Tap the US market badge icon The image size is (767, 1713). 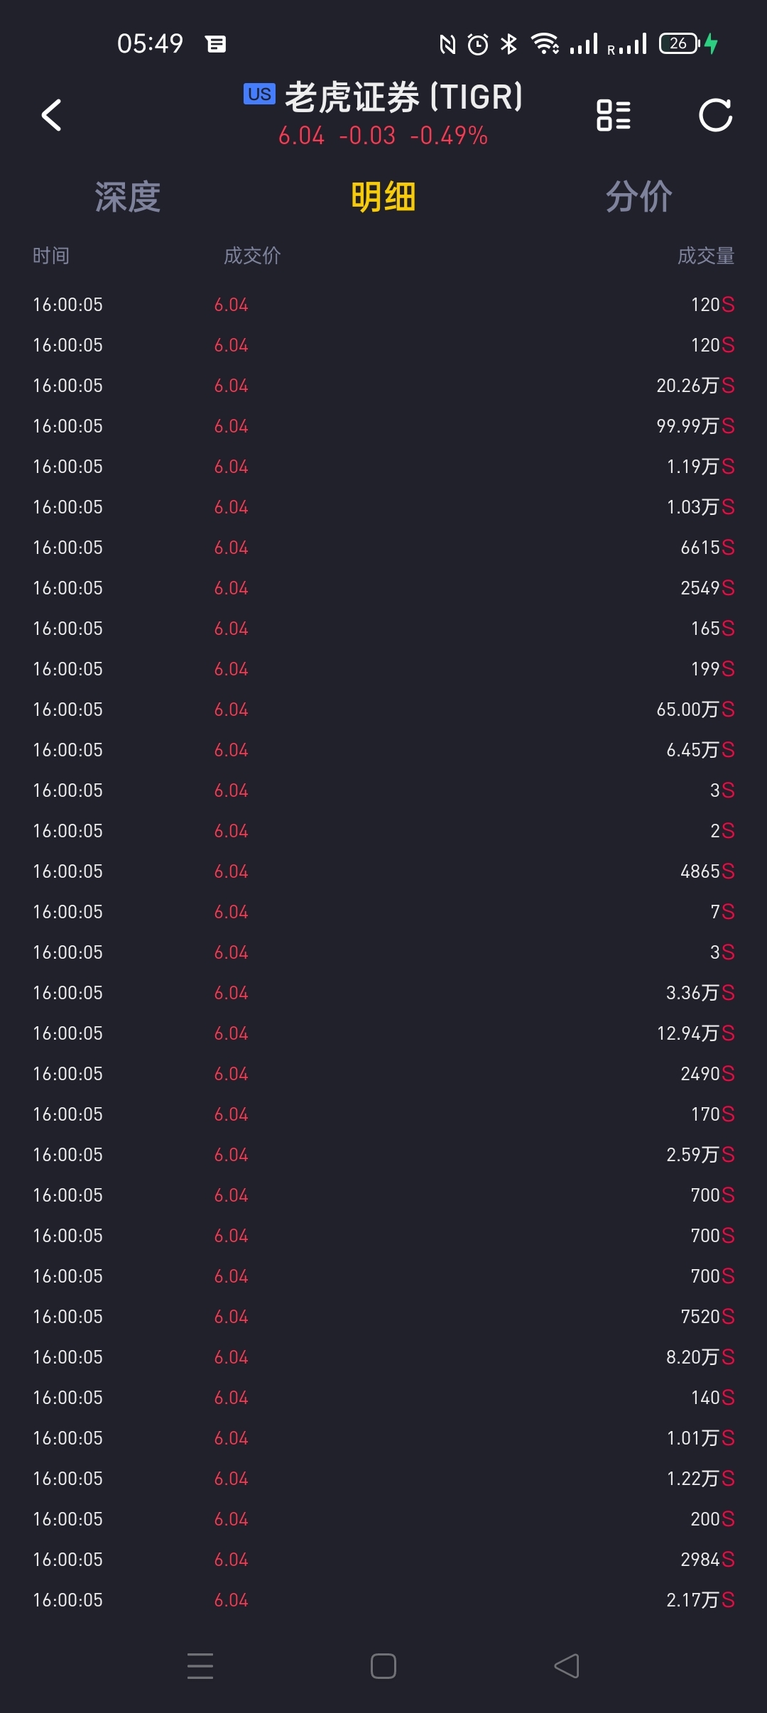click(x=259, y=94)
